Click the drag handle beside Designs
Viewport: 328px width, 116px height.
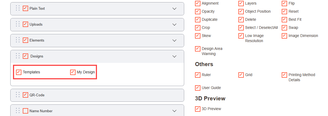pyautogui.click(x=18, y=56)
